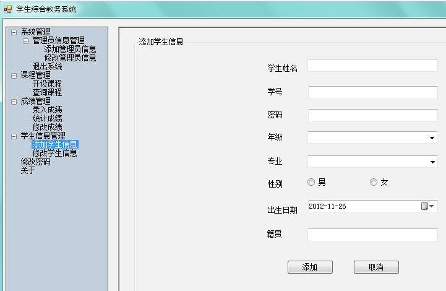Select 修改成绩 in the tree
The width and height of the screenshot is (446, 291).
[47, 127]
